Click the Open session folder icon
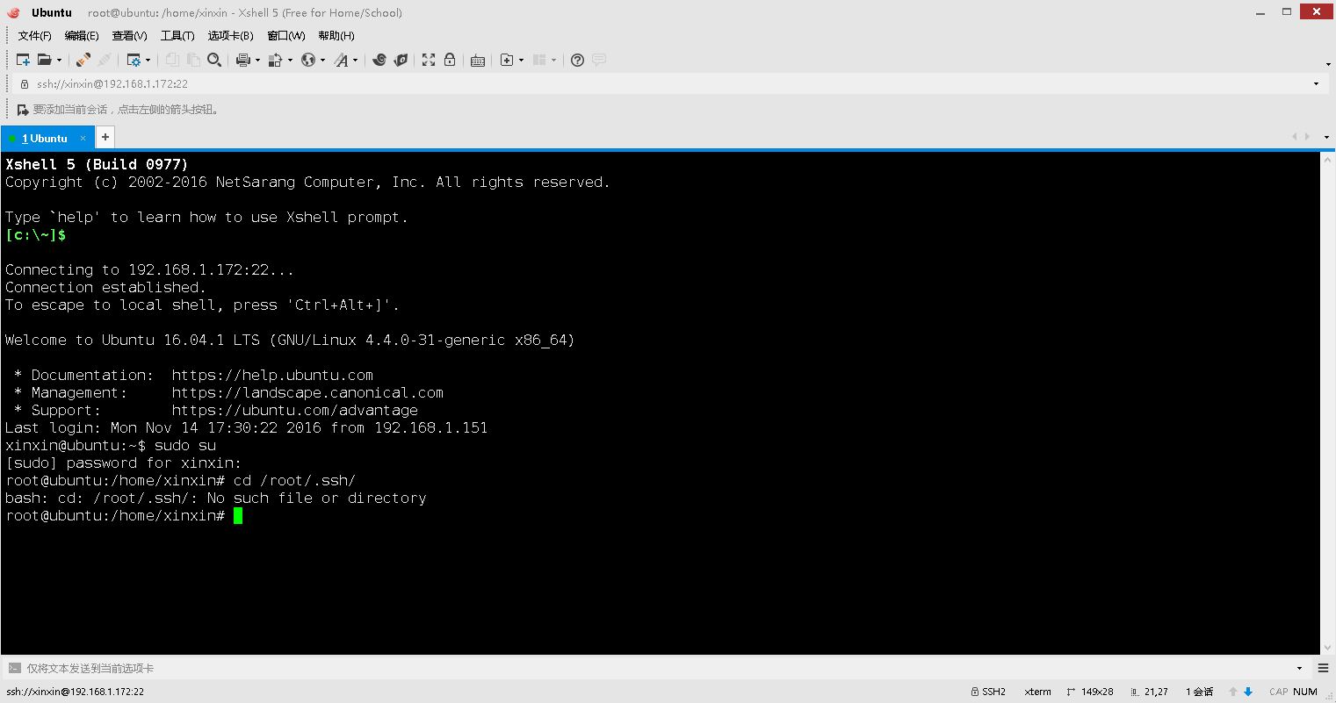Viewport: 1336px width, 703px height. click(x=44, y=60)
